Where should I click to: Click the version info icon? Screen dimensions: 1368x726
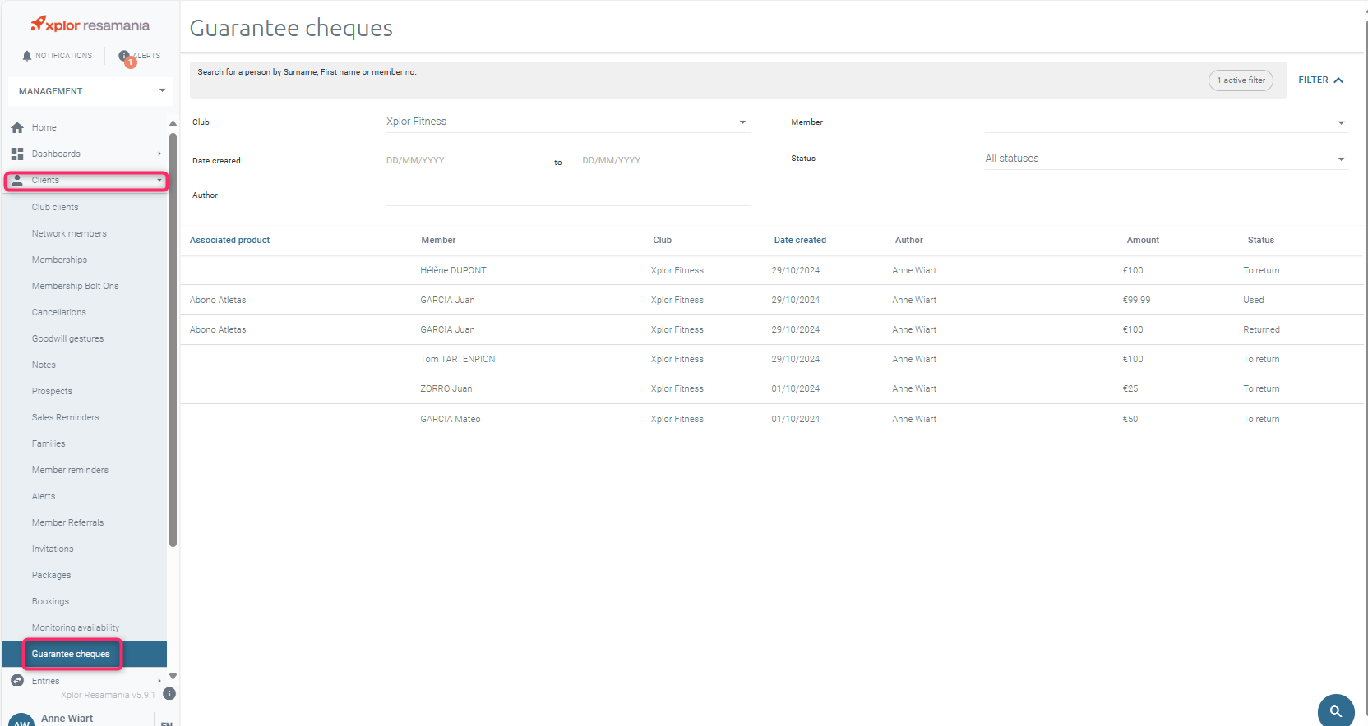[x=169, y=694]
